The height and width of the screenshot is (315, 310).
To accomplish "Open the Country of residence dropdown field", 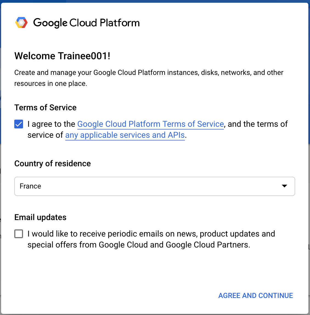I will click(x=155, y=186).
